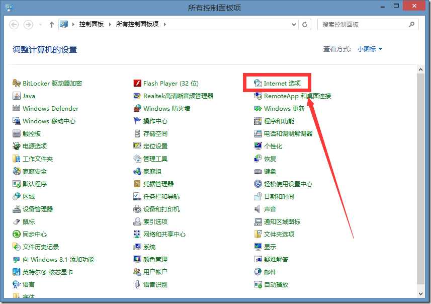Image resolution: width=431 pixels, height=304 pixels.
Task: Open the 凭据管理器 link
Action: tap(158, 184)
